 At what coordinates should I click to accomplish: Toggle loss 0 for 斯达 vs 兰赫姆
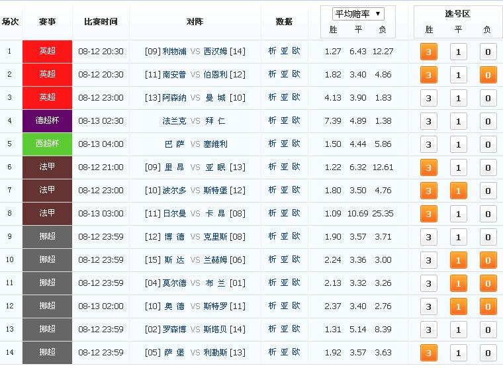[x=488, y=260]
